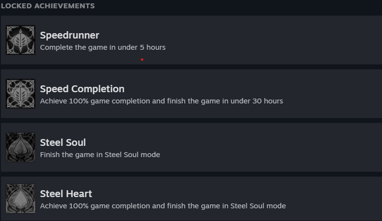382x221 pixels.
Task: Click the Speed Completion achievement icon
Action: click(x=21, y=94)
